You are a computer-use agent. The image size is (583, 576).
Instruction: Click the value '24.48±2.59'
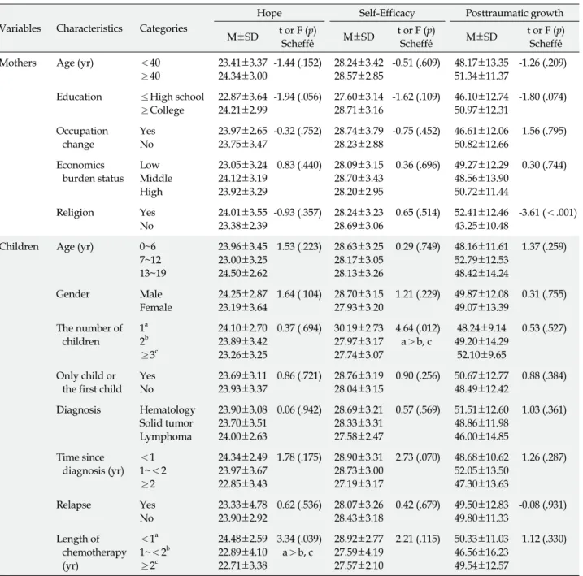click(x=242, y=539)
